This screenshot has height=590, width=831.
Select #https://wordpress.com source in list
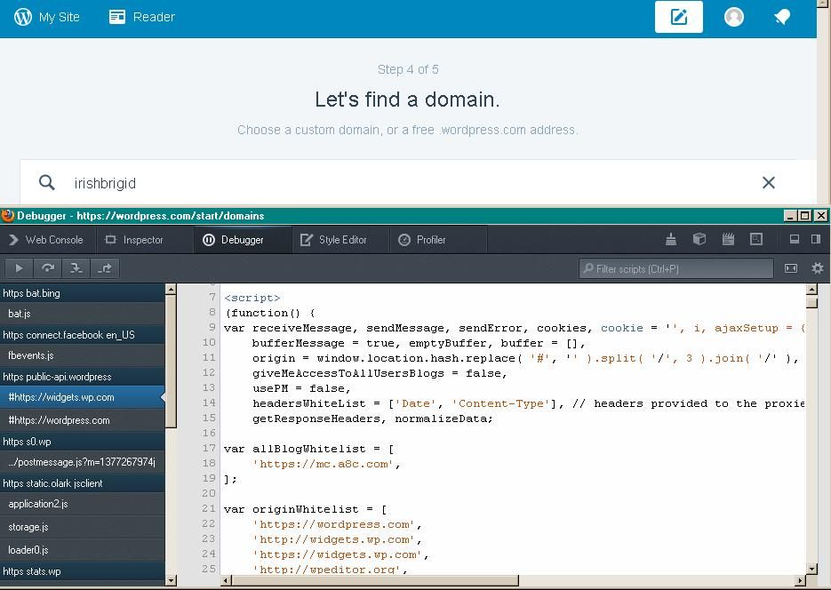click(x=59, y=420)
